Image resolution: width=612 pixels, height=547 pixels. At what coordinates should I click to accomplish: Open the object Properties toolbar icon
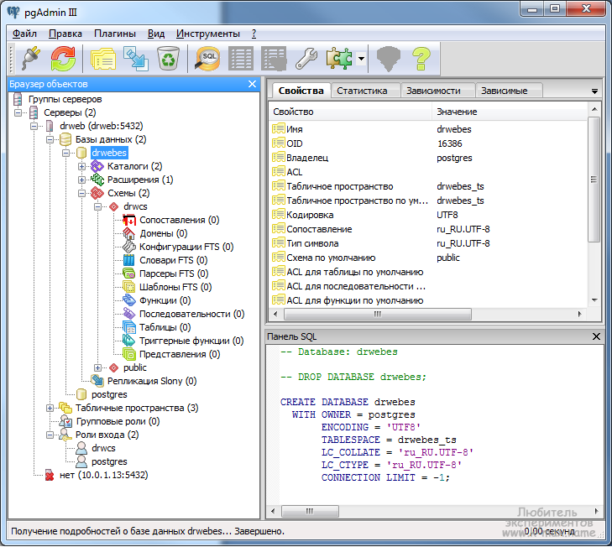[103, 59]
